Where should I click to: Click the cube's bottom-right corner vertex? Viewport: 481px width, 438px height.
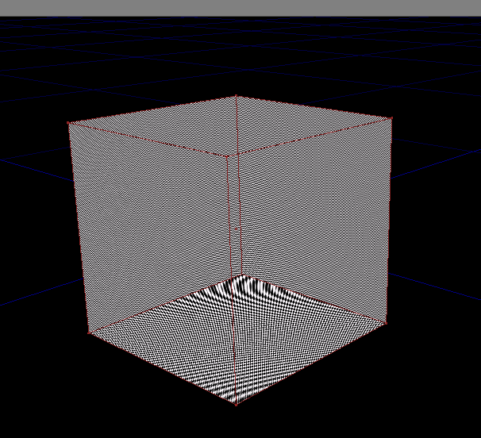pyautogui.click(x=385, y=322)
